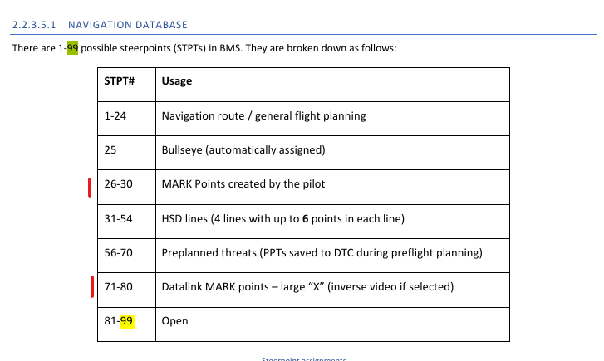Click the Navigation Database section heading
Image resolution: width=604 pixels, height=361 pixels.
point(100,25)
